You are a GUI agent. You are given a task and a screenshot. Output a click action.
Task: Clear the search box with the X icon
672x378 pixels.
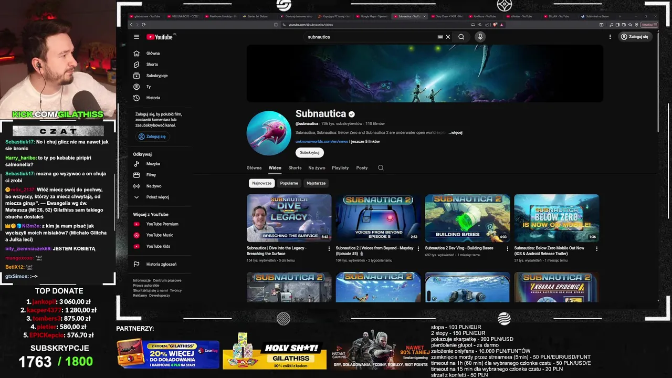448,37
